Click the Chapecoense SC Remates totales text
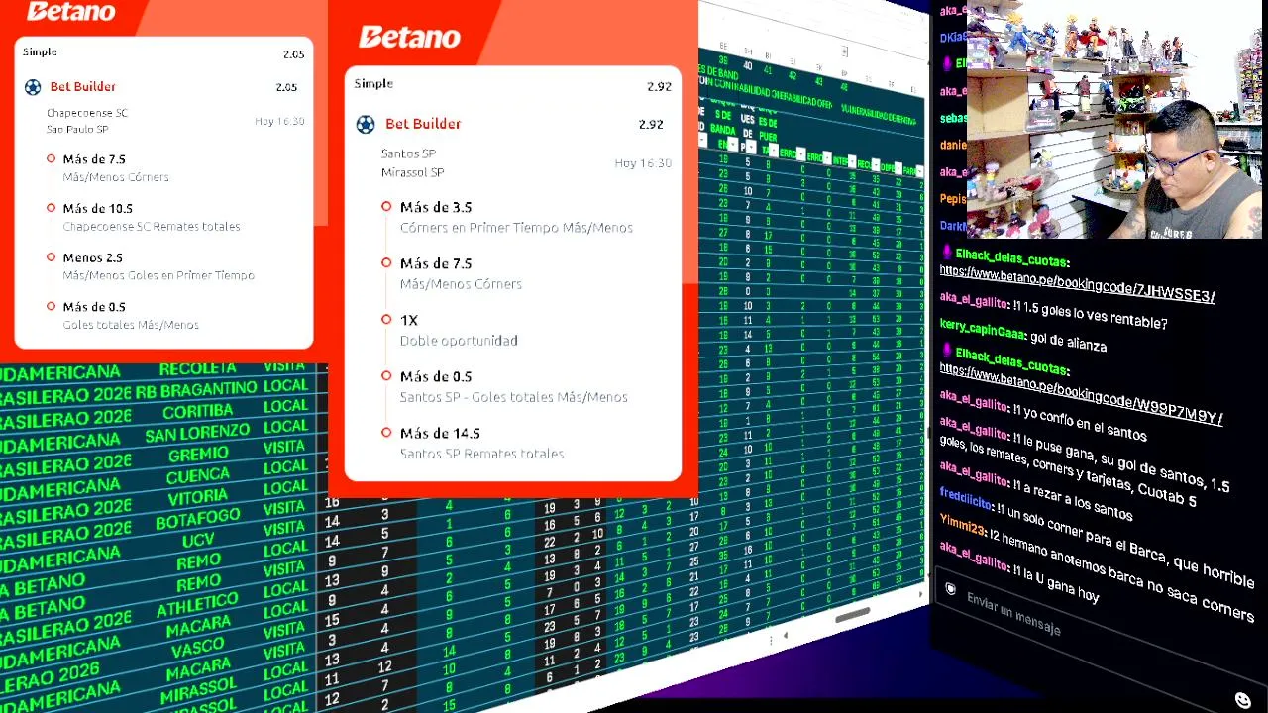 pos(152,227)
